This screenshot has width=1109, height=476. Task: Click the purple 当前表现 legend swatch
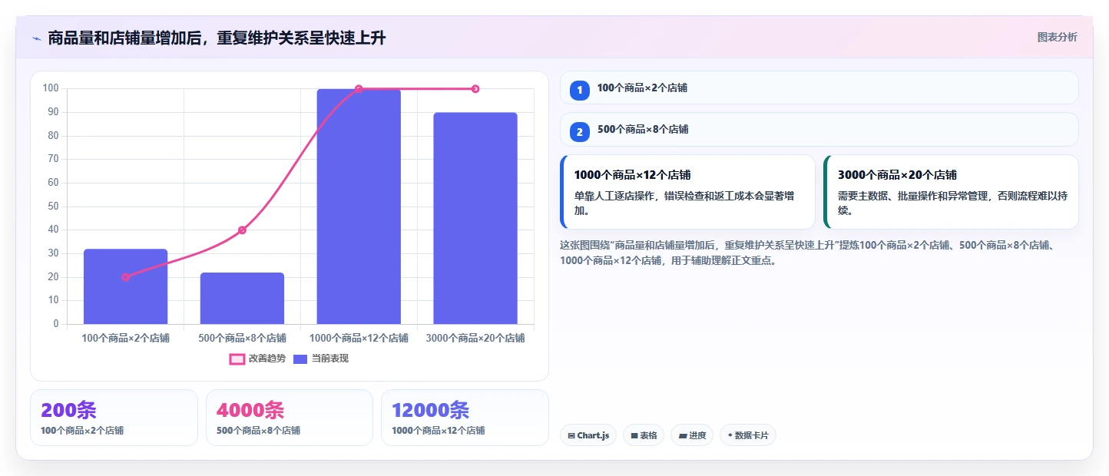click(300, 359)
